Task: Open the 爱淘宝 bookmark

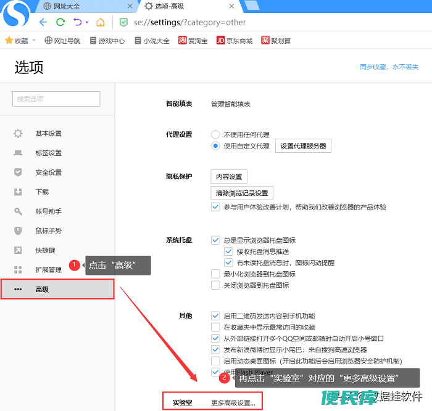Action: 193,41
